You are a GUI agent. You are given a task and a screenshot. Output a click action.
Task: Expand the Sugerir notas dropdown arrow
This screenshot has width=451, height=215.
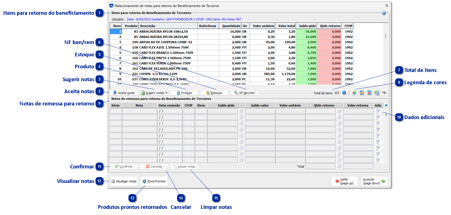coord(166,93)
